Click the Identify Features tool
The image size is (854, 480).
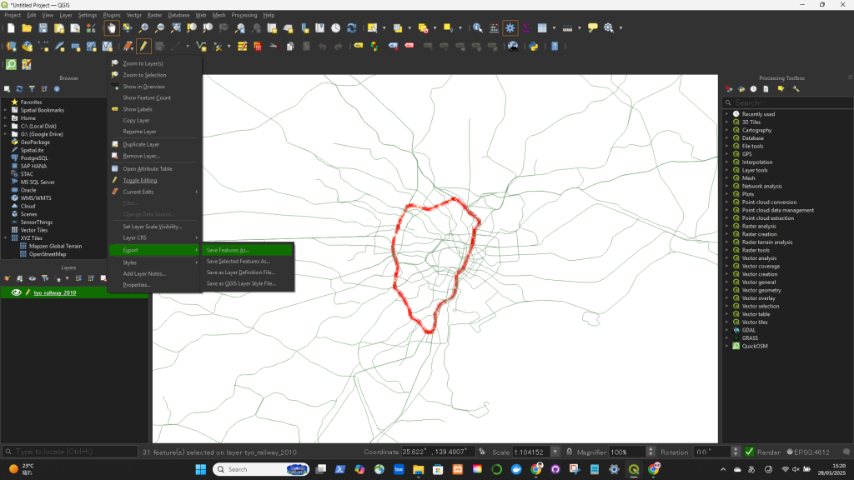coord(477,27)
